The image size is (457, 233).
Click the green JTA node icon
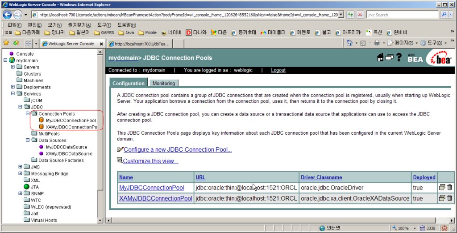coord(27,187)
